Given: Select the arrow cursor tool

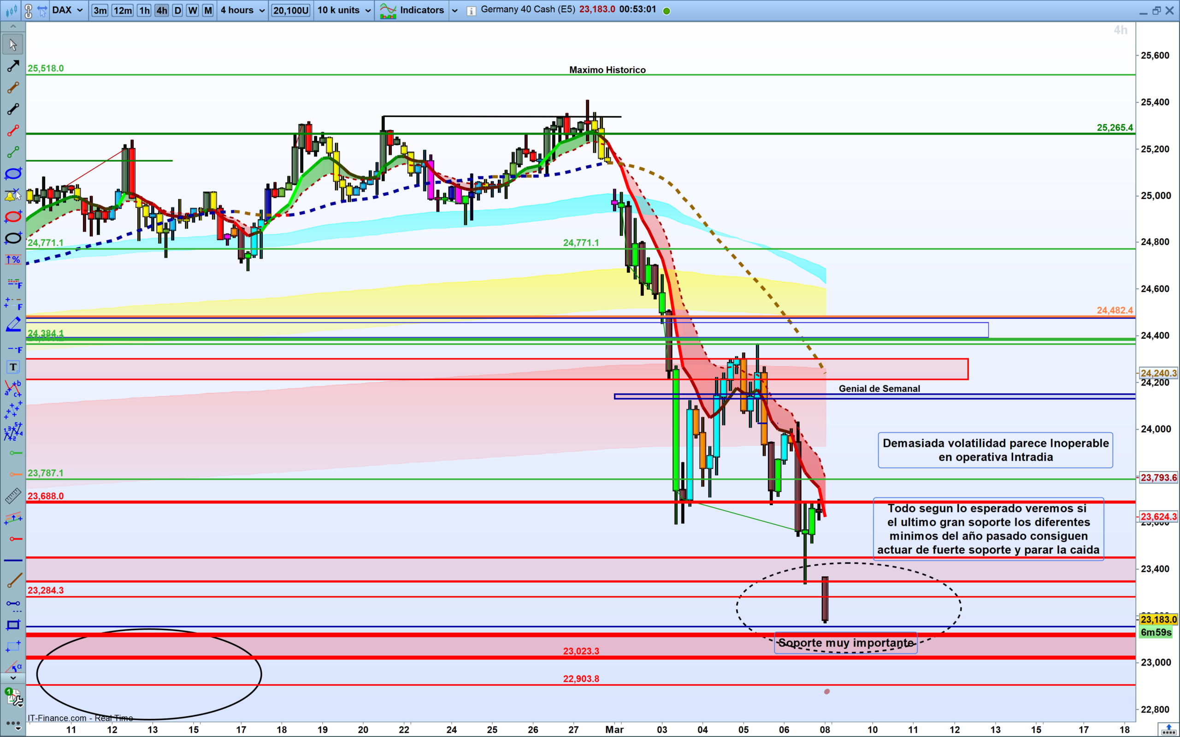Looking at the screenshot, I should [x=13, y=44].
